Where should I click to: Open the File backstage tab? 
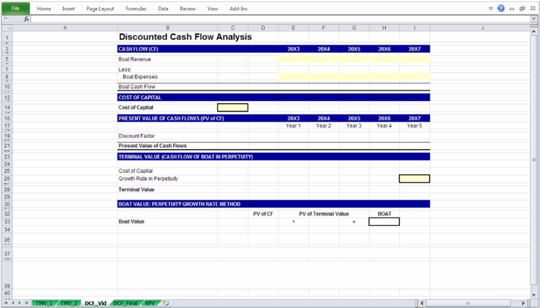tap(16, 8)
